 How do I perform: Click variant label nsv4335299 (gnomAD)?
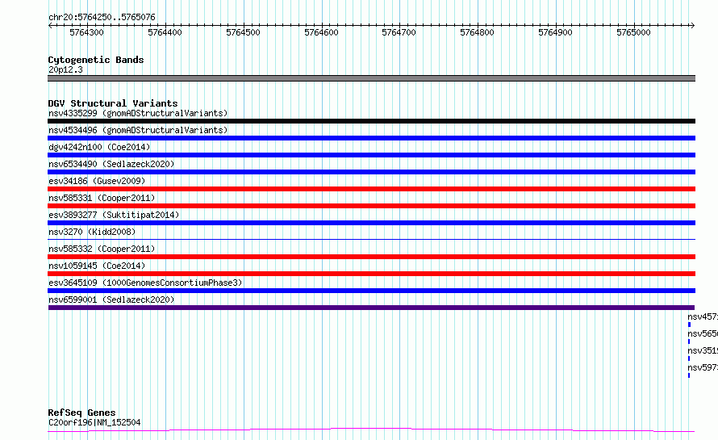point(138,113)
